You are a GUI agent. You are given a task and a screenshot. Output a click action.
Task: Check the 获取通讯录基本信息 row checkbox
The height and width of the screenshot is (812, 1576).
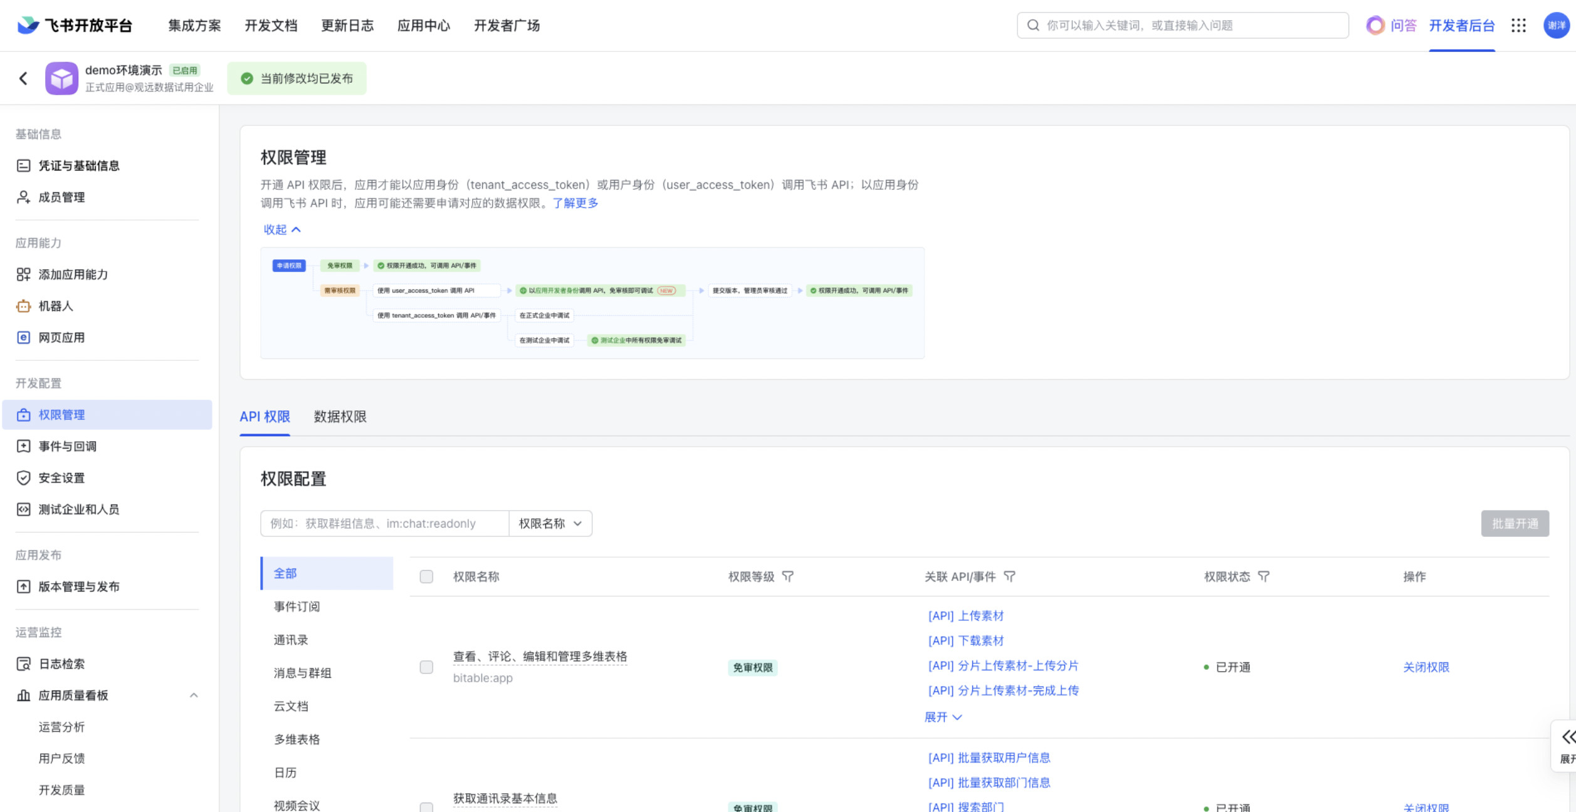coord(426,807)
